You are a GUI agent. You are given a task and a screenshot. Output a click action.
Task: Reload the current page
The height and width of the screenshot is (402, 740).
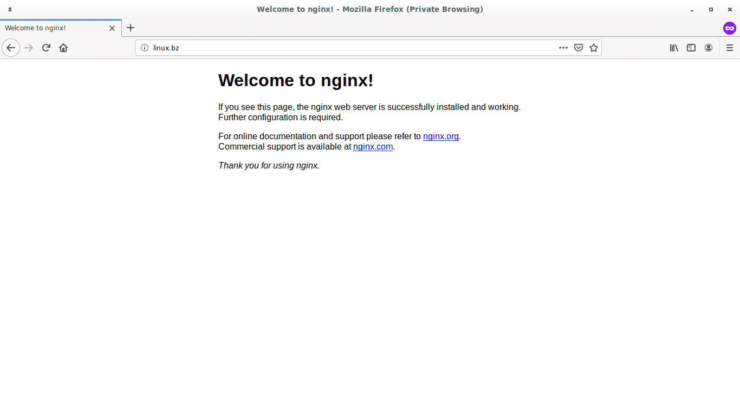(x=46, y=48)
